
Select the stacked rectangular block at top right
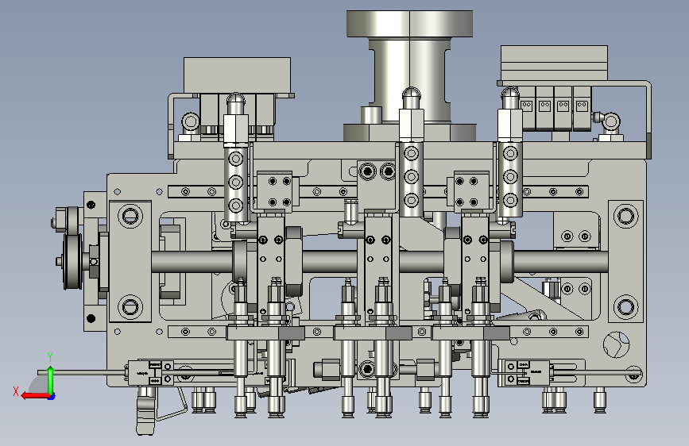tap(554, 63)
